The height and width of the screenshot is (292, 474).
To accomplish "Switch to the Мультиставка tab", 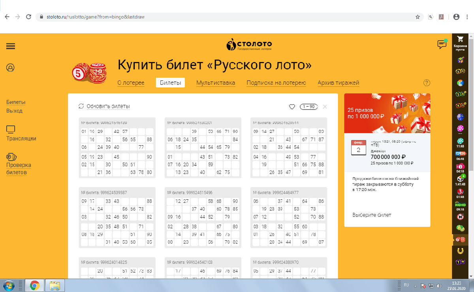I will click(x=216, y=83).
